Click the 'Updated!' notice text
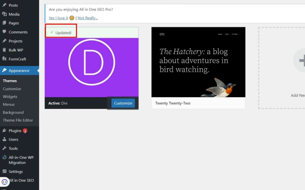Viewport: 305px width, 190px height. (64, 33)
